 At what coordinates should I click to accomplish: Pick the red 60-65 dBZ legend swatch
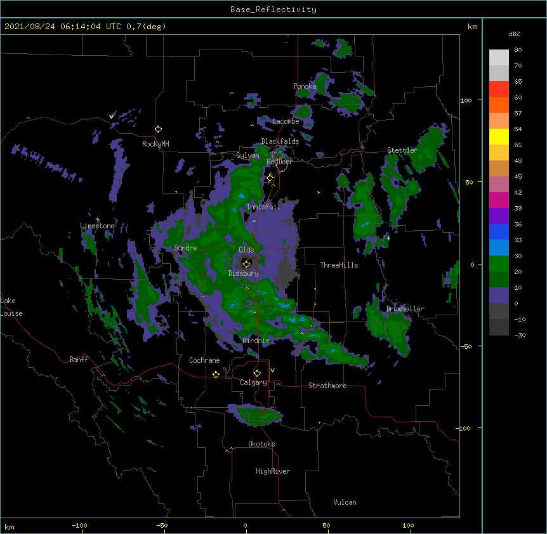coord(499,89)
